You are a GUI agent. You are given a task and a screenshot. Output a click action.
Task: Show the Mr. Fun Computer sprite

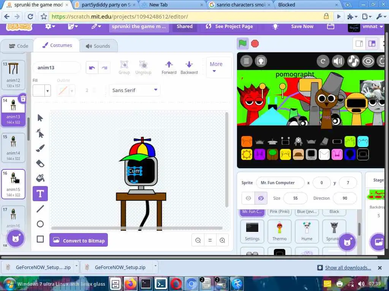point(248,198)
